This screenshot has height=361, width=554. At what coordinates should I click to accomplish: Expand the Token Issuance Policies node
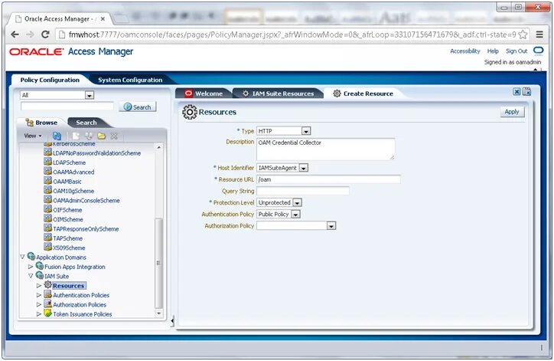tap(39, 314)
